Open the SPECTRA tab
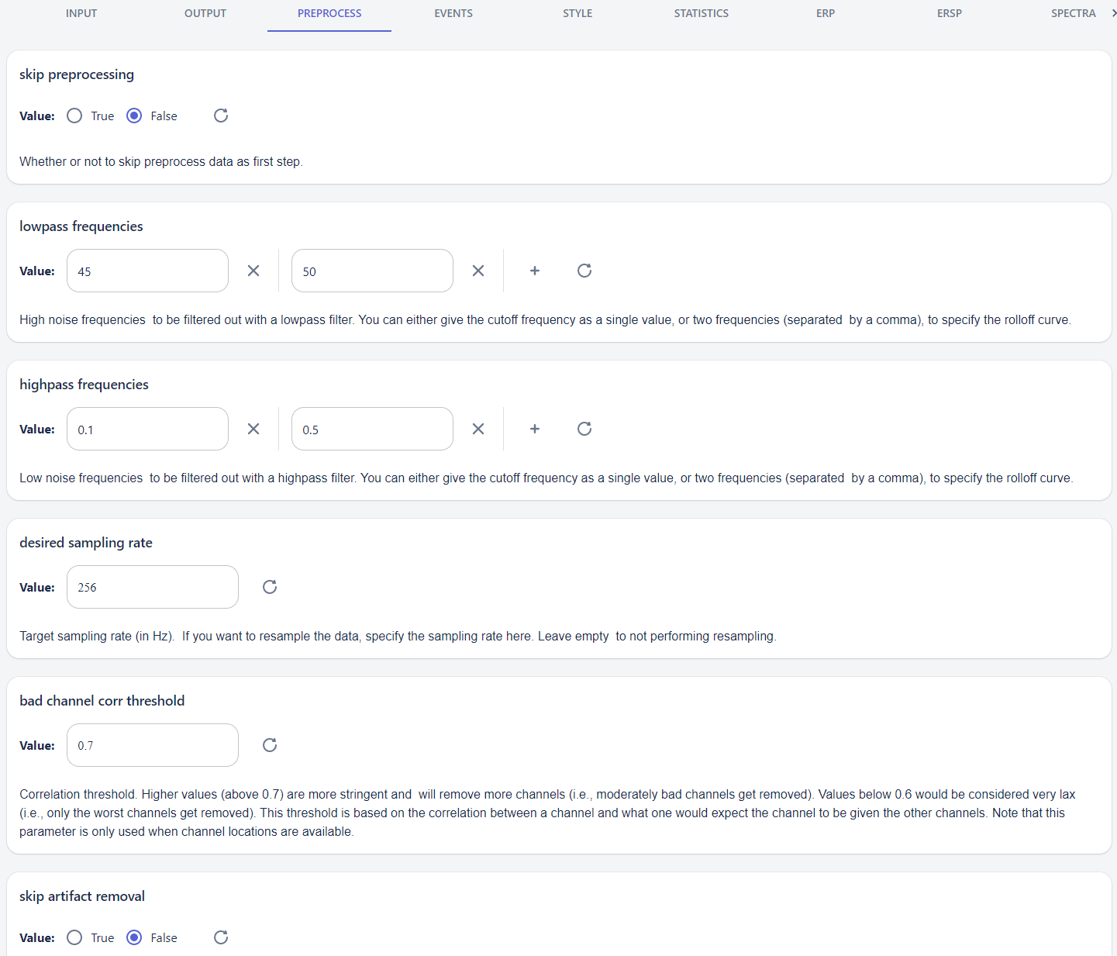This screenshot has width=1117, height=956. coord(1074,13)
